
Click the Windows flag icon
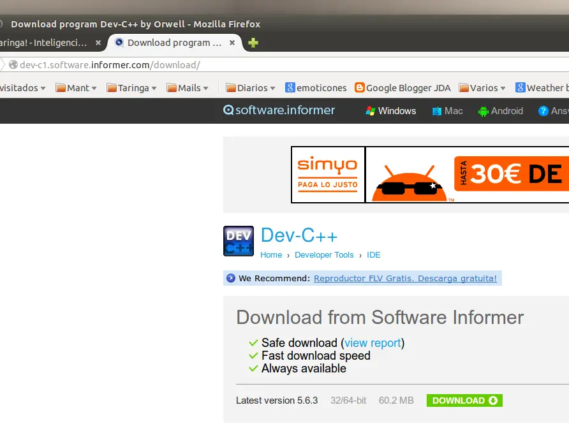click(x=371, y=111)
